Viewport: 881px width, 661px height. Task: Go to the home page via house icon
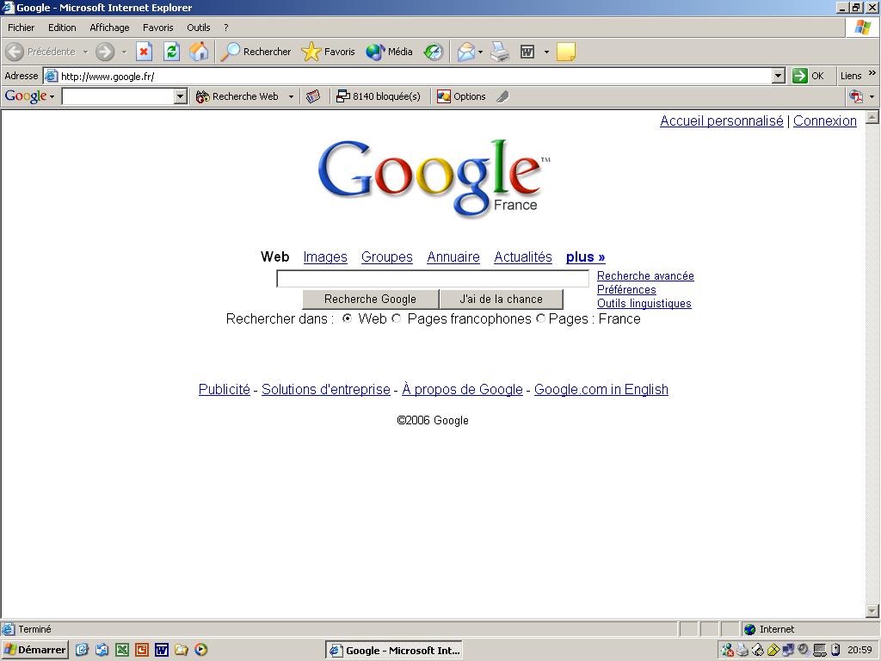[x=199, y=52]
